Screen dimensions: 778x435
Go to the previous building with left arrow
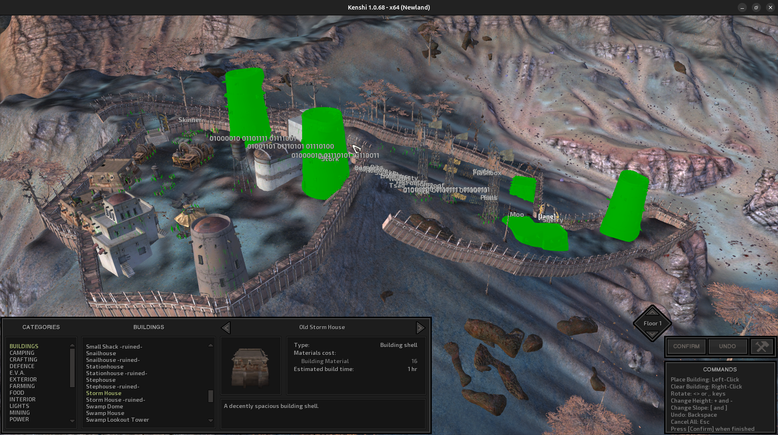226,327
